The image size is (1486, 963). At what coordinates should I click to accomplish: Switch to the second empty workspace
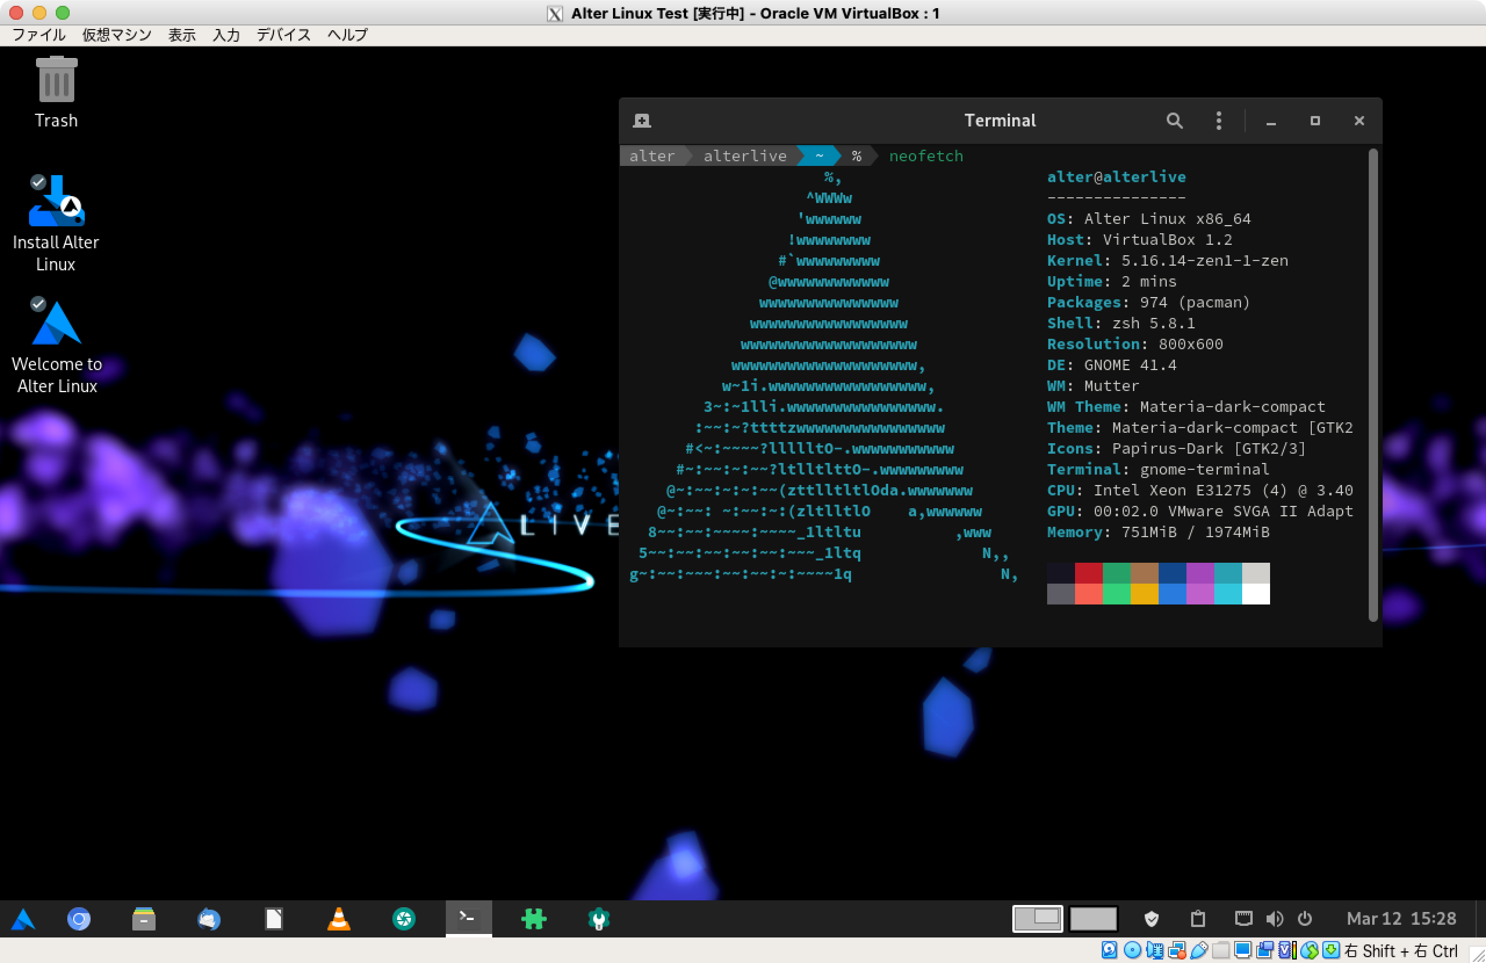(x=1093, y=919)
